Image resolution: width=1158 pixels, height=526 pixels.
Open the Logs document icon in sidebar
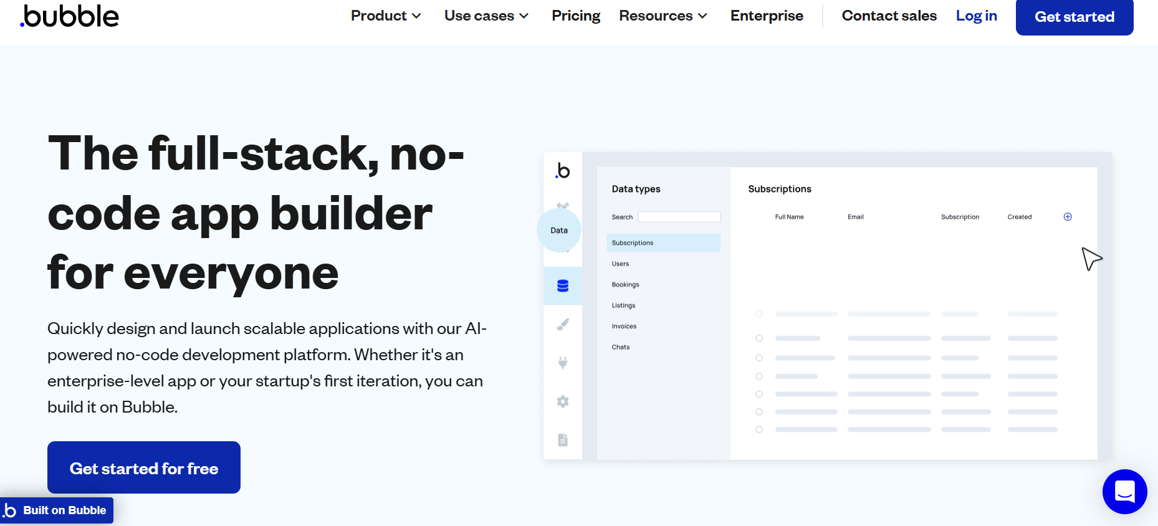(563, 440)
